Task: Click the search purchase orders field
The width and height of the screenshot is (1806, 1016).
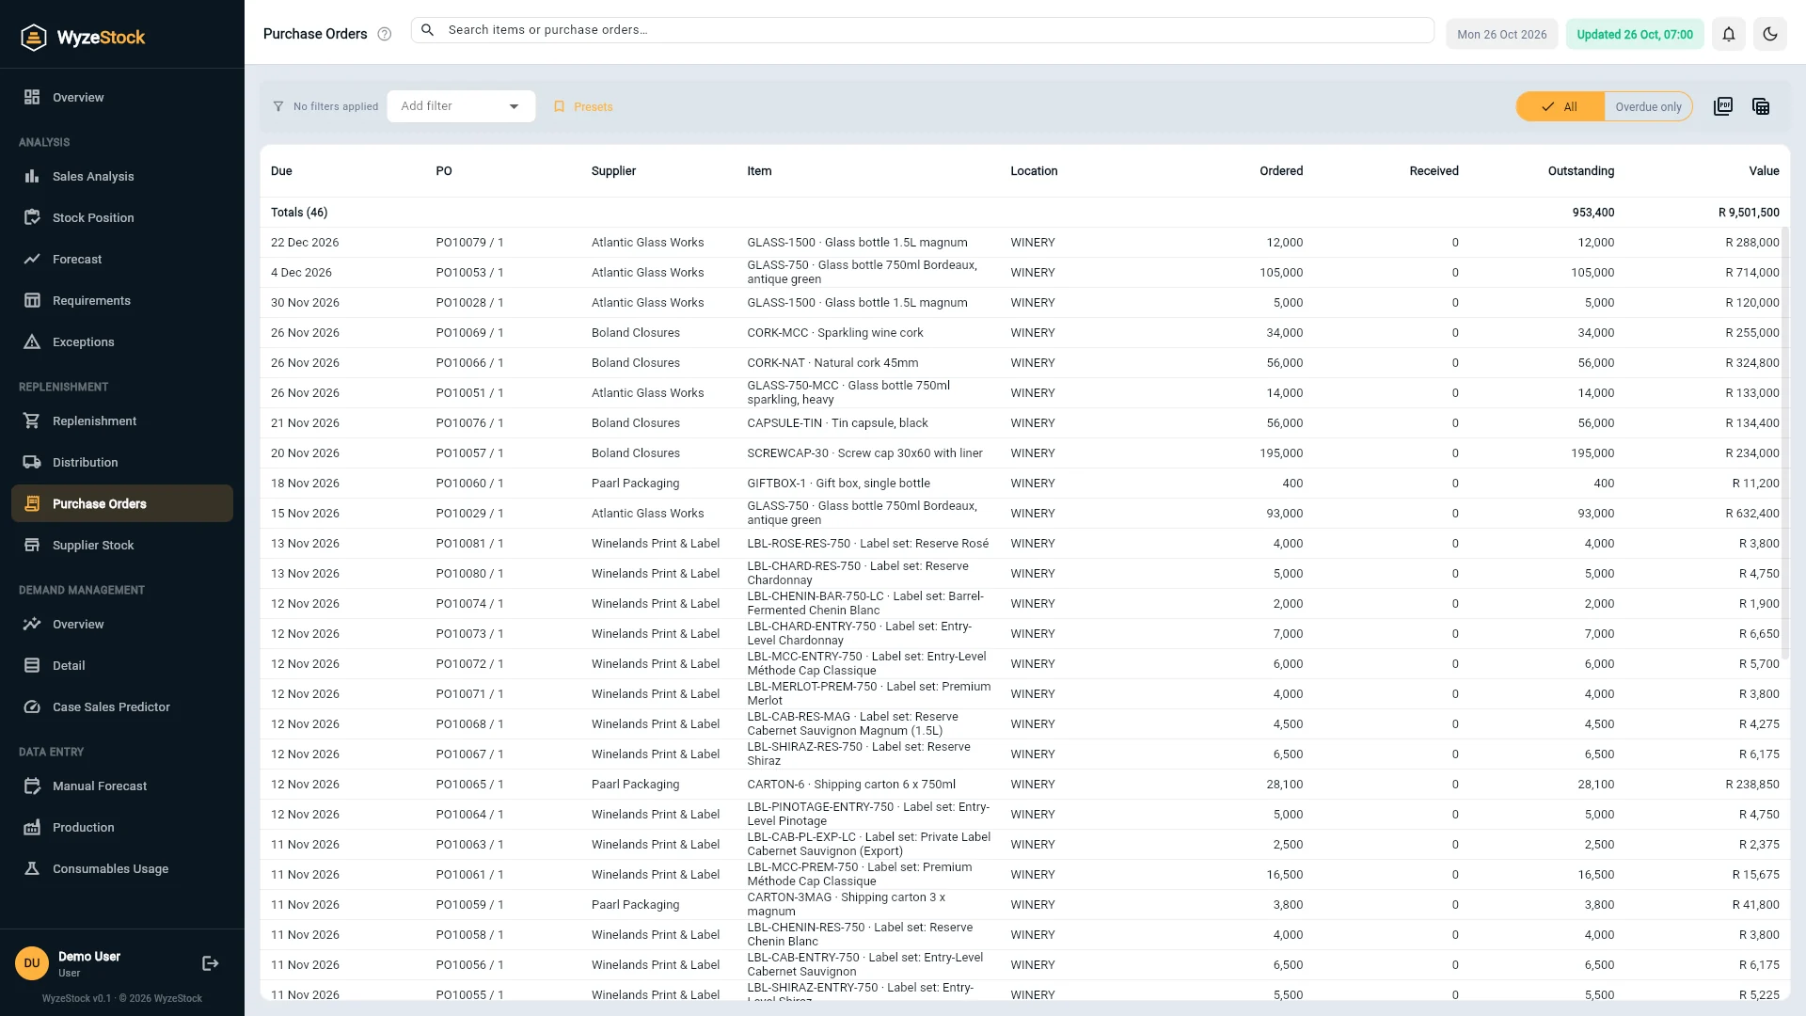Action: [x=922, y=30]
